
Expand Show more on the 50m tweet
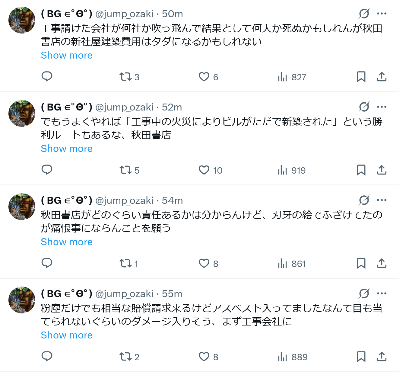tap(67, 55)
